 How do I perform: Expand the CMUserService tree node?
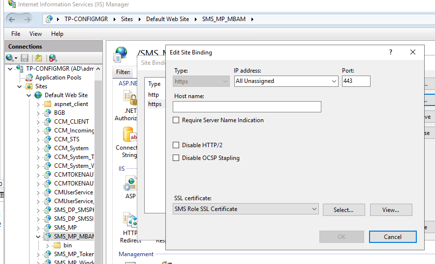38,193
